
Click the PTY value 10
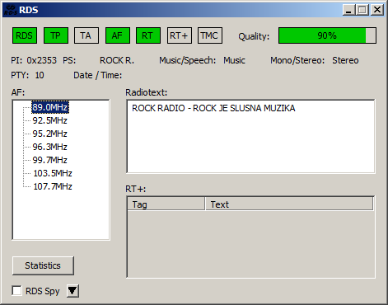[40, 75]
